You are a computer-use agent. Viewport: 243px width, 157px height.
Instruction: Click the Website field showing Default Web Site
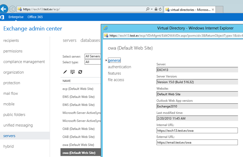[x=197, y=94]
